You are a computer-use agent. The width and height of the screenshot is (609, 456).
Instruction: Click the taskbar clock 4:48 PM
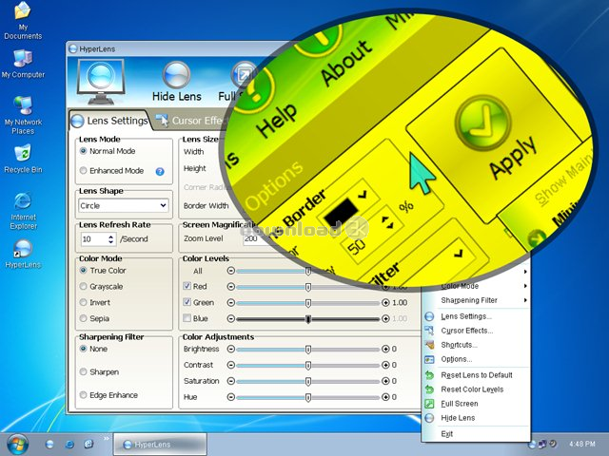pyautogui.click(x=581, y=444)
